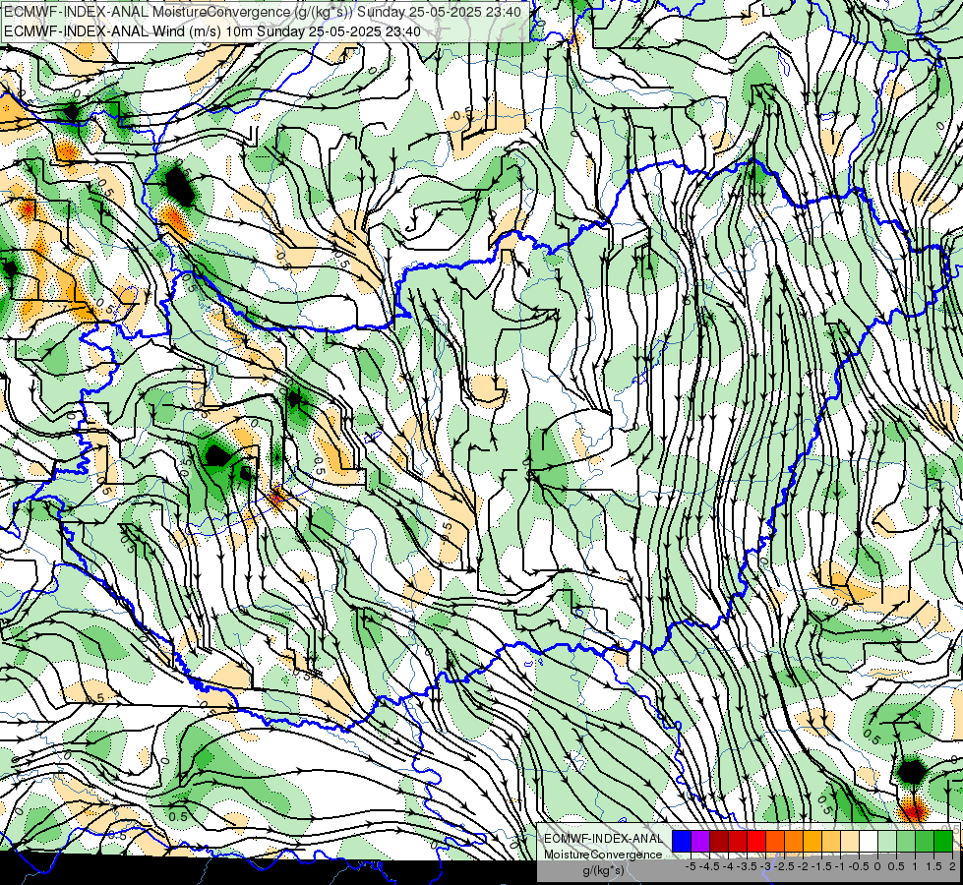Click the -1.5 tick label on legend scale
Viewport: 963px width, 885px height.
point(821,866)
